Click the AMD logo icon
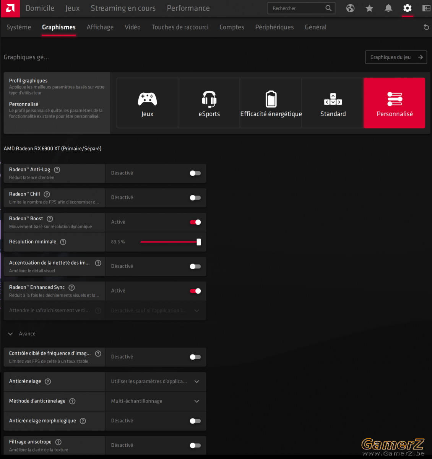This screenshot has width=432, height=459. (10, 8)
